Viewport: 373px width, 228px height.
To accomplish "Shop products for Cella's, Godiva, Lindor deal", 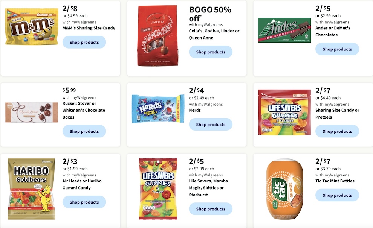I will (211, 52).
